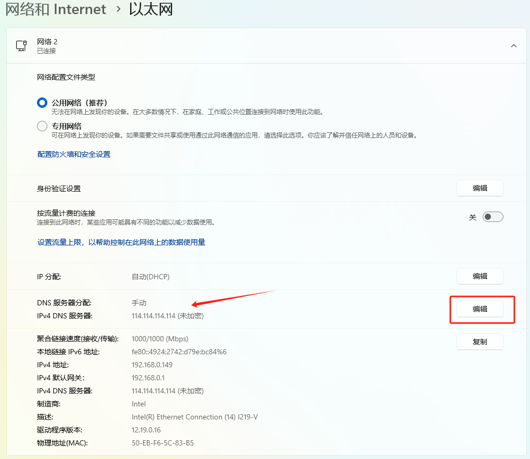Click 编辑 button for IP 分配
Viewport: 530px width, 459px height.
pos(479,276)
